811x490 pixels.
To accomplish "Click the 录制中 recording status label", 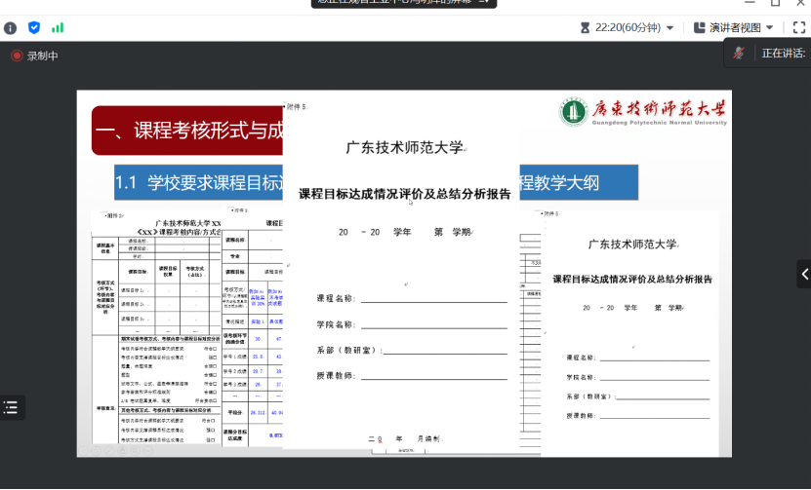I will pos(43,56).
